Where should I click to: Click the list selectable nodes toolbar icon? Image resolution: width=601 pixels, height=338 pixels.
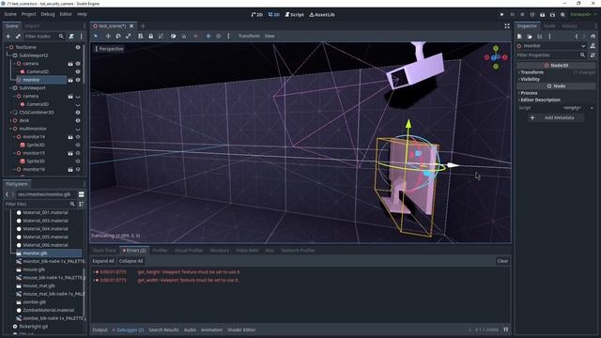[140, 36]
